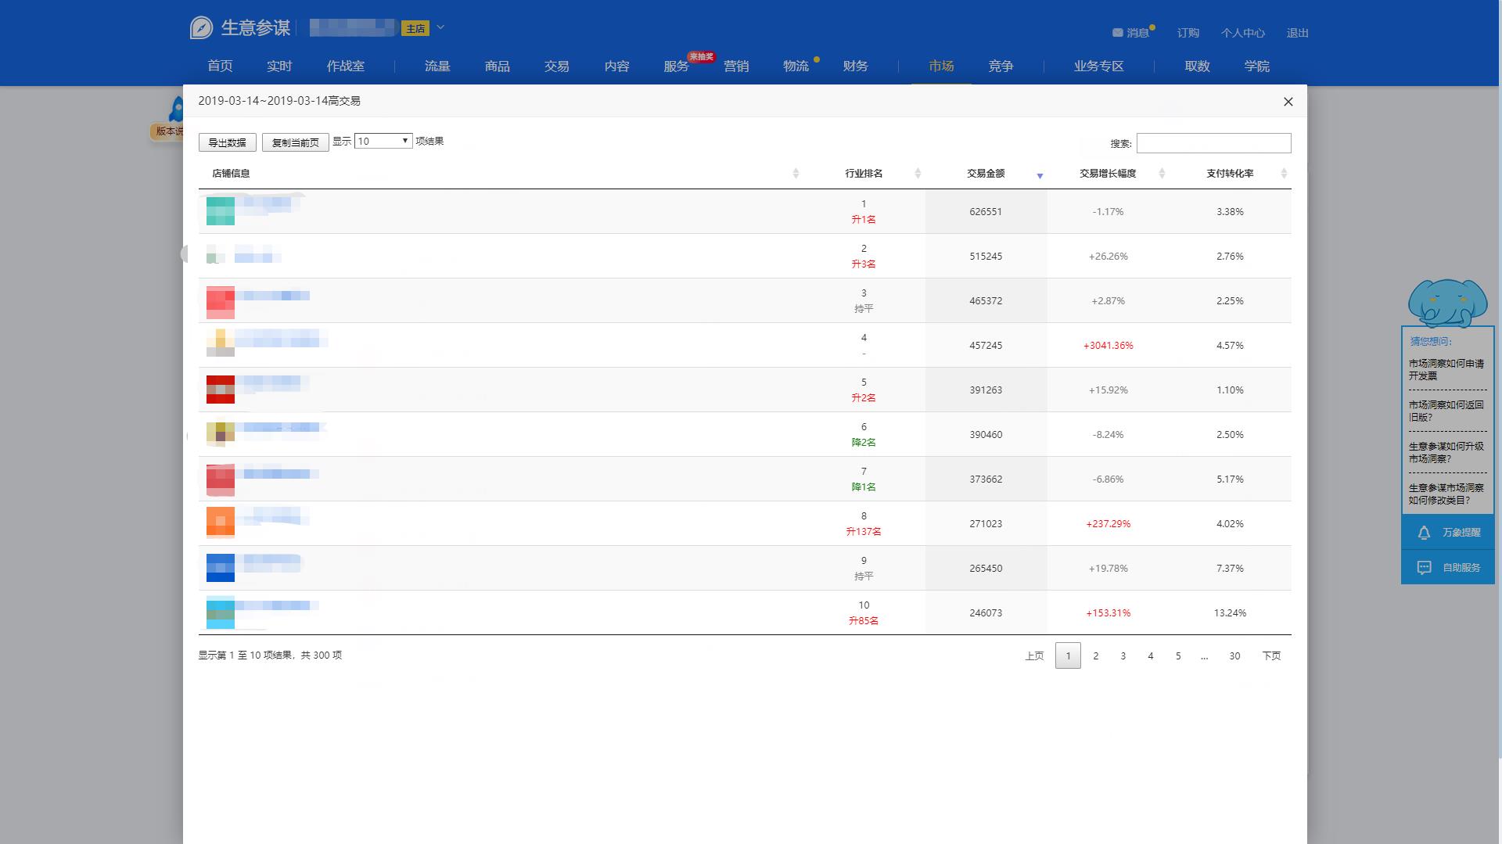Image resolution: width=1502 pixels, height=844 pixels.
Task: Select the 市场 tab
Action: click(941, 66)
